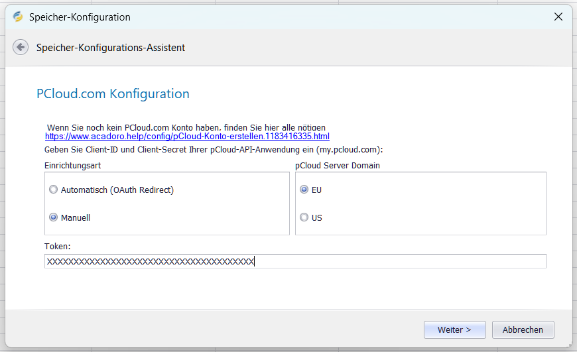The width and height of the screenshot is (577, 352).
Task: Go back using the wizard arrow icon
Action: [21, 47]
